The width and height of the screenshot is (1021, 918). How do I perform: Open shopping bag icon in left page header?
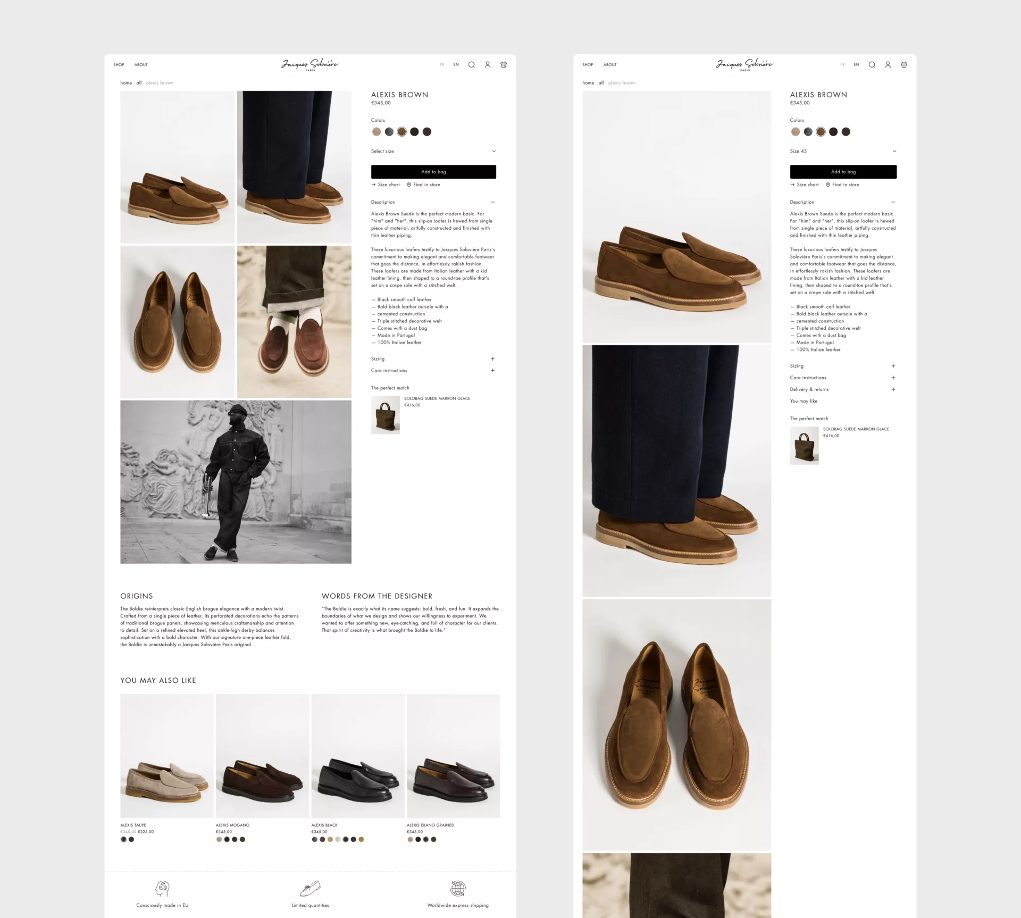click(504, 65)
